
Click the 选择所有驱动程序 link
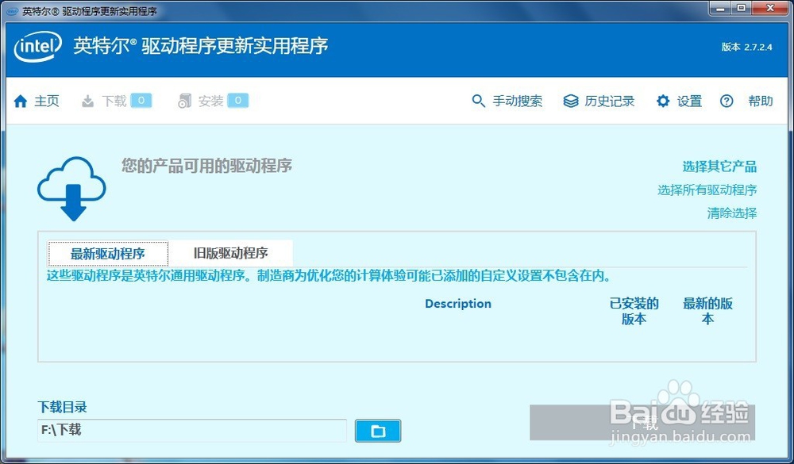707,190
